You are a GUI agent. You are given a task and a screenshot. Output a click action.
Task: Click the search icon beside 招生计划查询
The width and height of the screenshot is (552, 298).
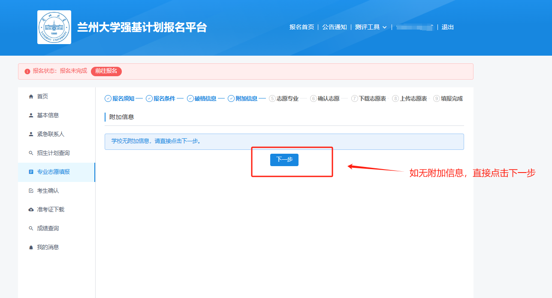coord(31,153)
